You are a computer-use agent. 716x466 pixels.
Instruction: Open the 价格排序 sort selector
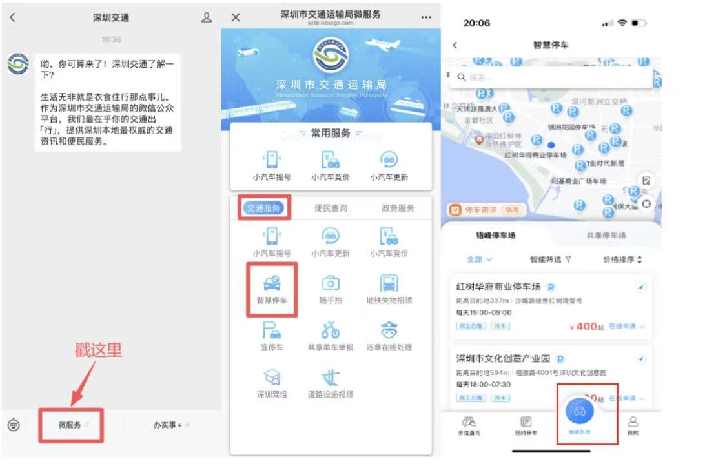tap(622, 259)
